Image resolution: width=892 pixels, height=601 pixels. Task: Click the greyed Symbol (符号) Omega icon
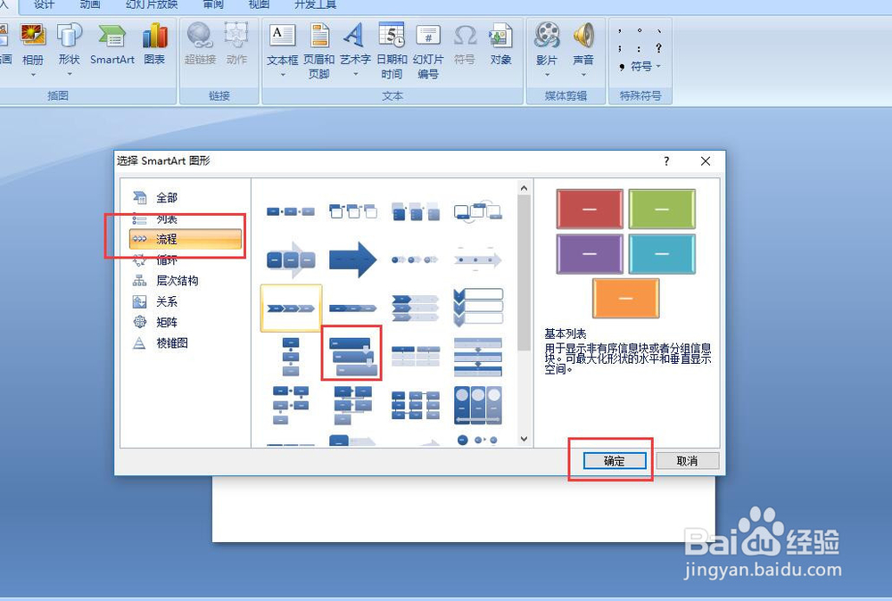click(x=465, y=36)
